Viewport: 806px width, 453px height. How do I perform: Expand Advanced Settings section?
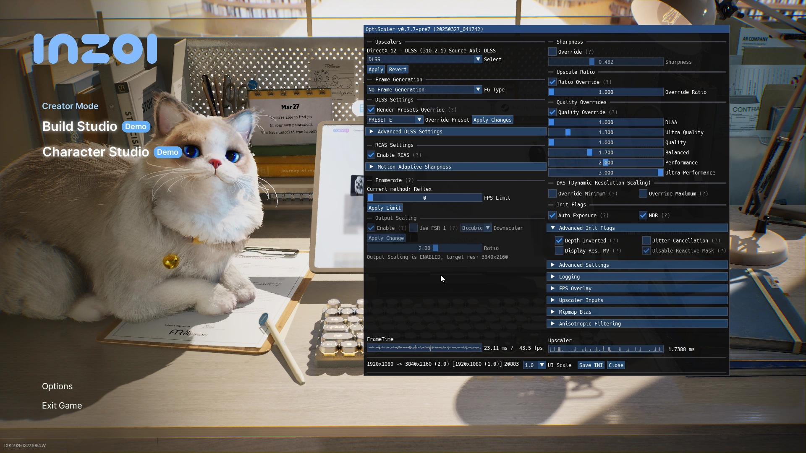pyautogui.click(x=637, y=265)
